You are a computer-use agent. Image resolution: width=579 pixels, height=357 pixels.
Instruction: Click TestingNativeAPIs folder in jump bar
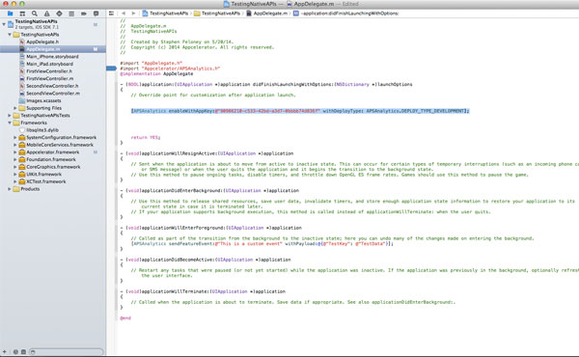(217, 14)
